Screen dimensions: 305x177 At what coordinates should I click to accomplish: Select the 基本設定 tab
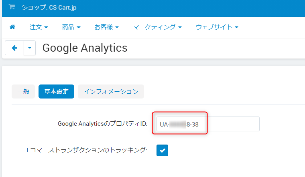(56, 91)
